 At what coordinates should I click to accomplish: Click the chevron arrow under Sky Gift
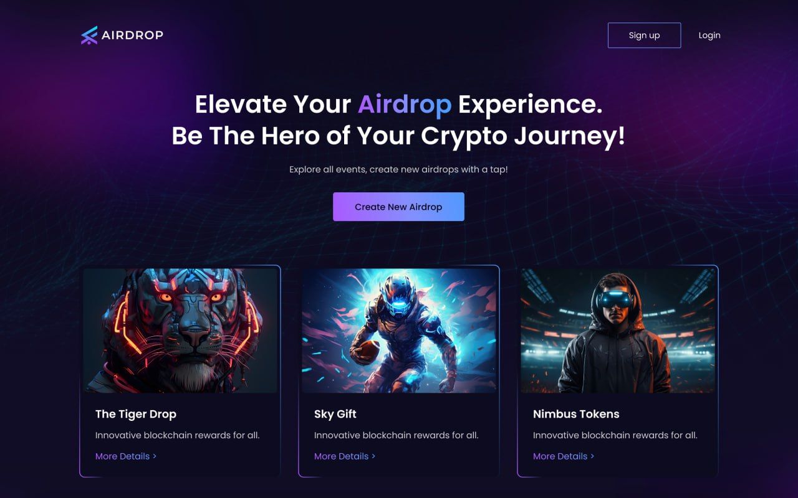[373, 456]
